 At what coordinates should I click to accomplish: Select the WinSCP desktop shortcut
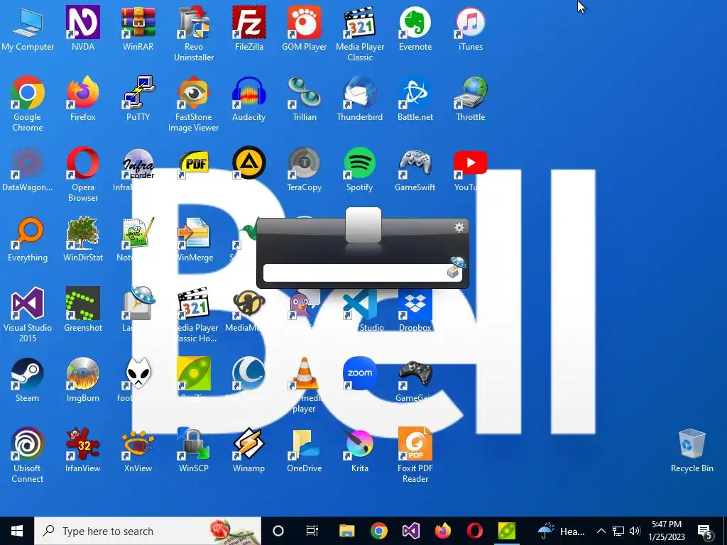194,450
